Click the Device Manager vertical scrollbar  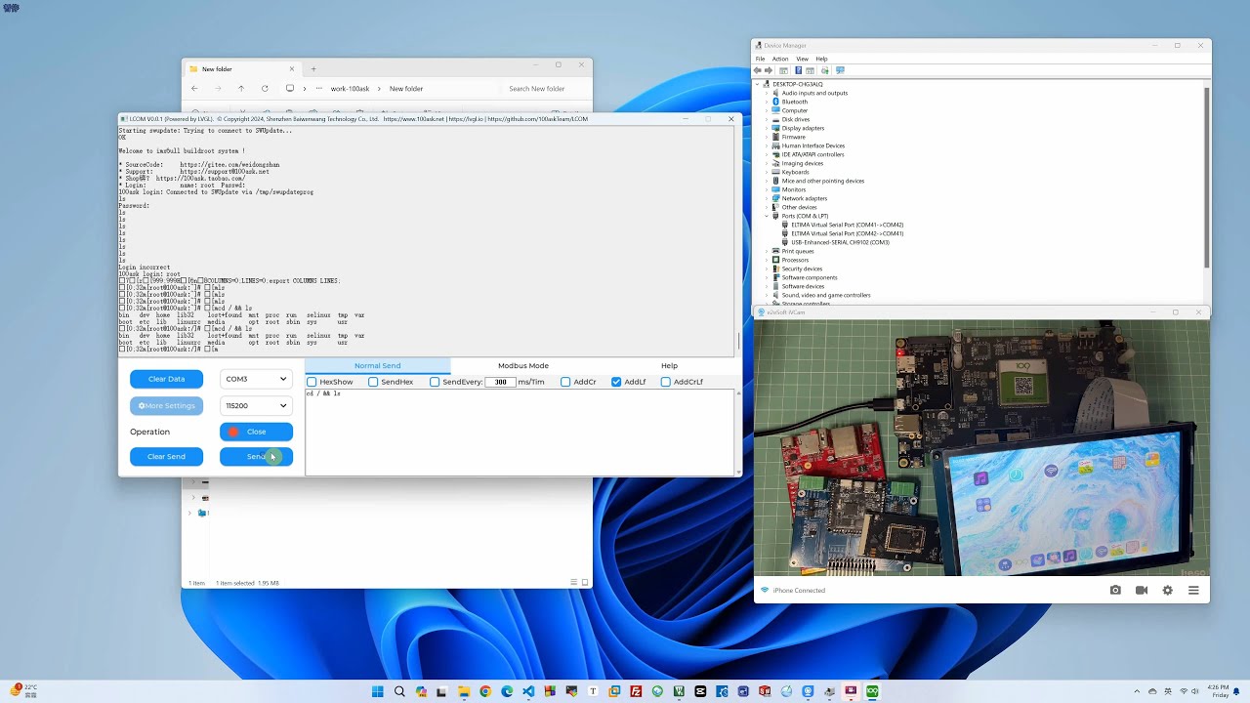(1207, 176)
